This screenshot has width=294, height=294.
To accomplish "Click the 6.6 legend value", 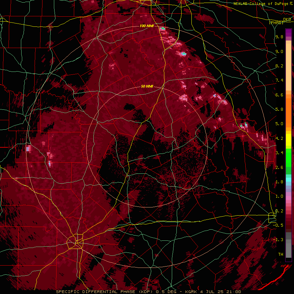I will [x=279, y=95].
